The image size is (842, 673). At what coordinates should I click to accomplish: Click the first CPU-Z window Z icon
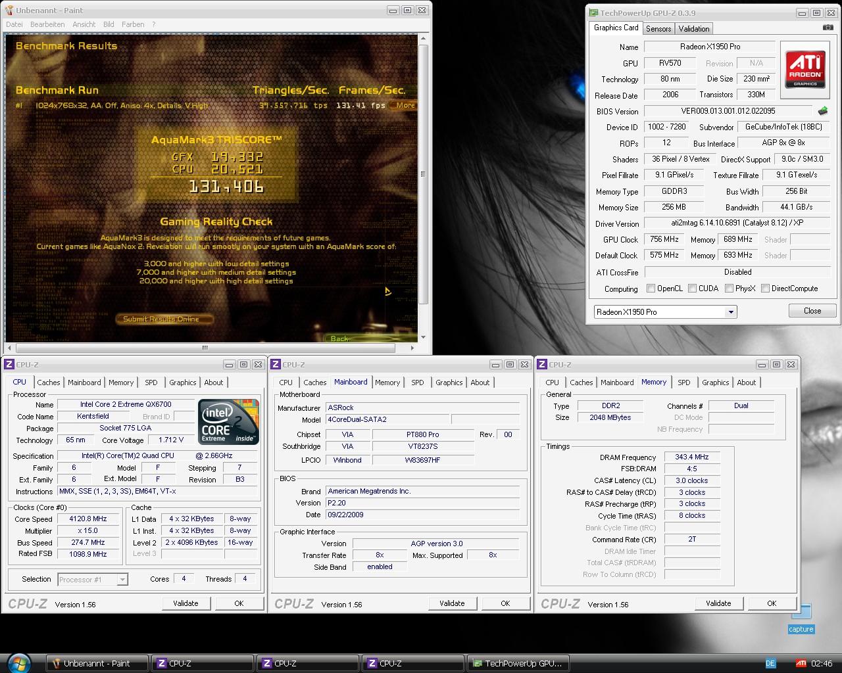(x=10, y=364)
